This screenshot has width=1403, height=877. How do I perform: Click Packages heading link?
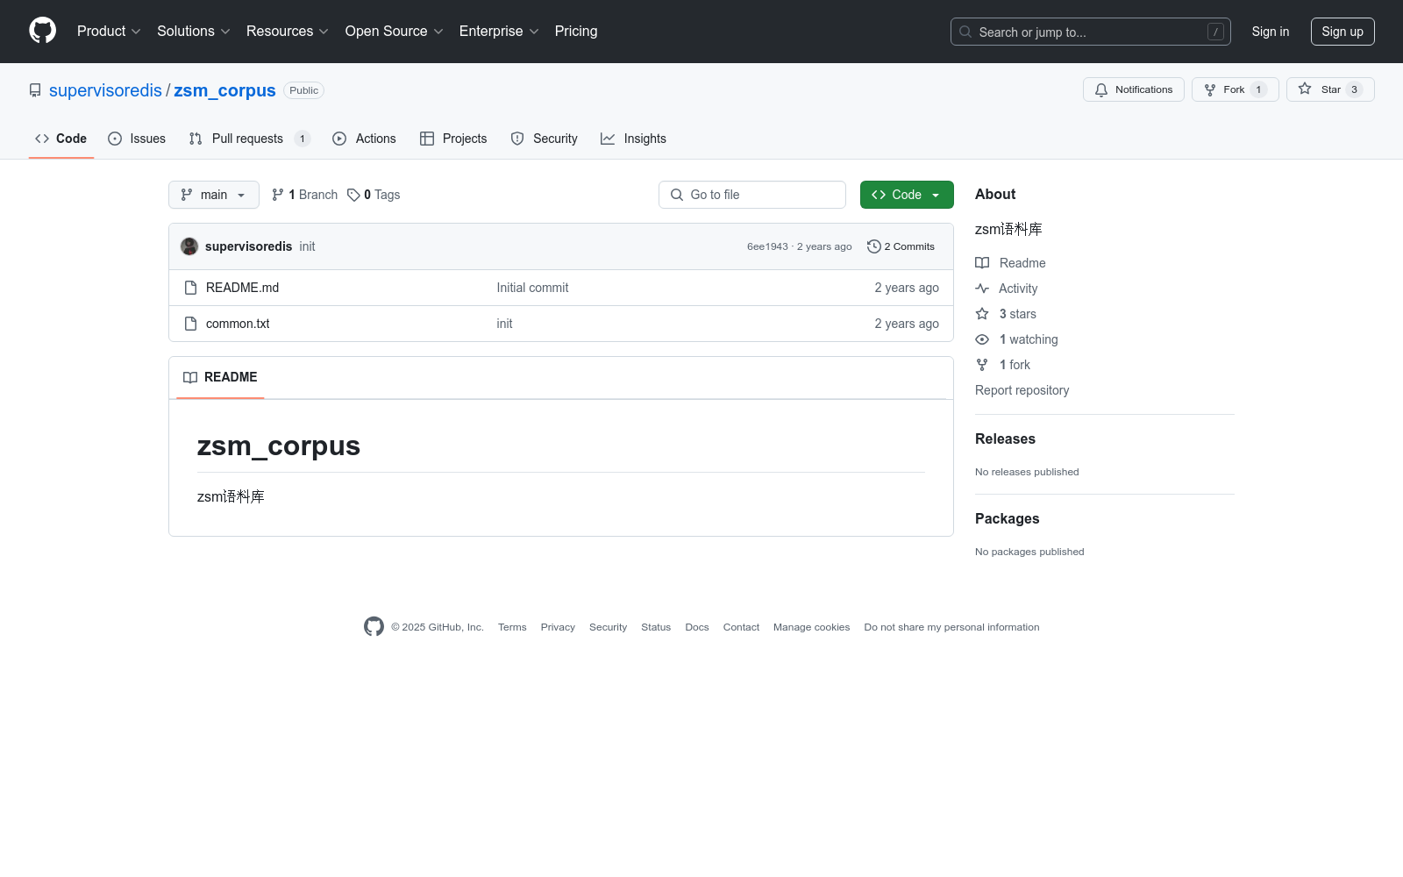pos(1007,518)
